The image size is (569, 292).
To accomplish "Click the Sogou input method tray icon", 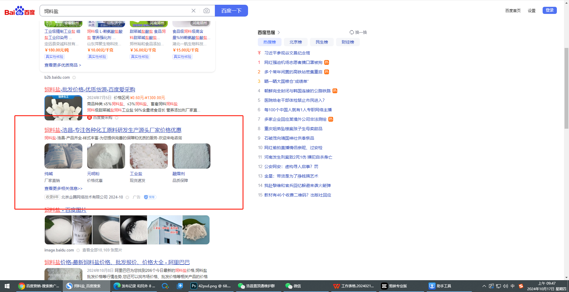I will (x=521, y=286).
